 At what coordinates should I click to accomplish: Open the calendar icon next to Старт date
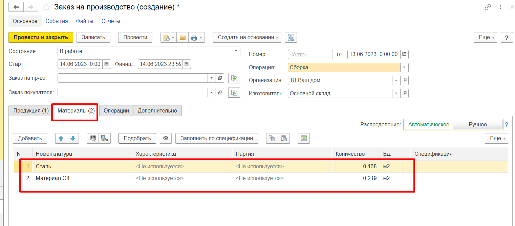click(x=106, y=64)
